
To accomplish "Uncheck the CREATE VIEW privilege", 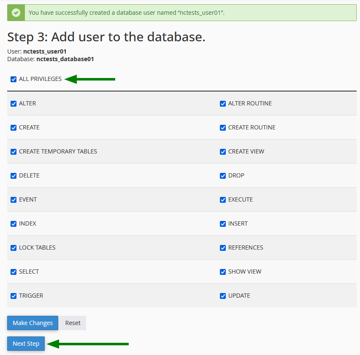I will pyautogui.click(x=223, y=152).
